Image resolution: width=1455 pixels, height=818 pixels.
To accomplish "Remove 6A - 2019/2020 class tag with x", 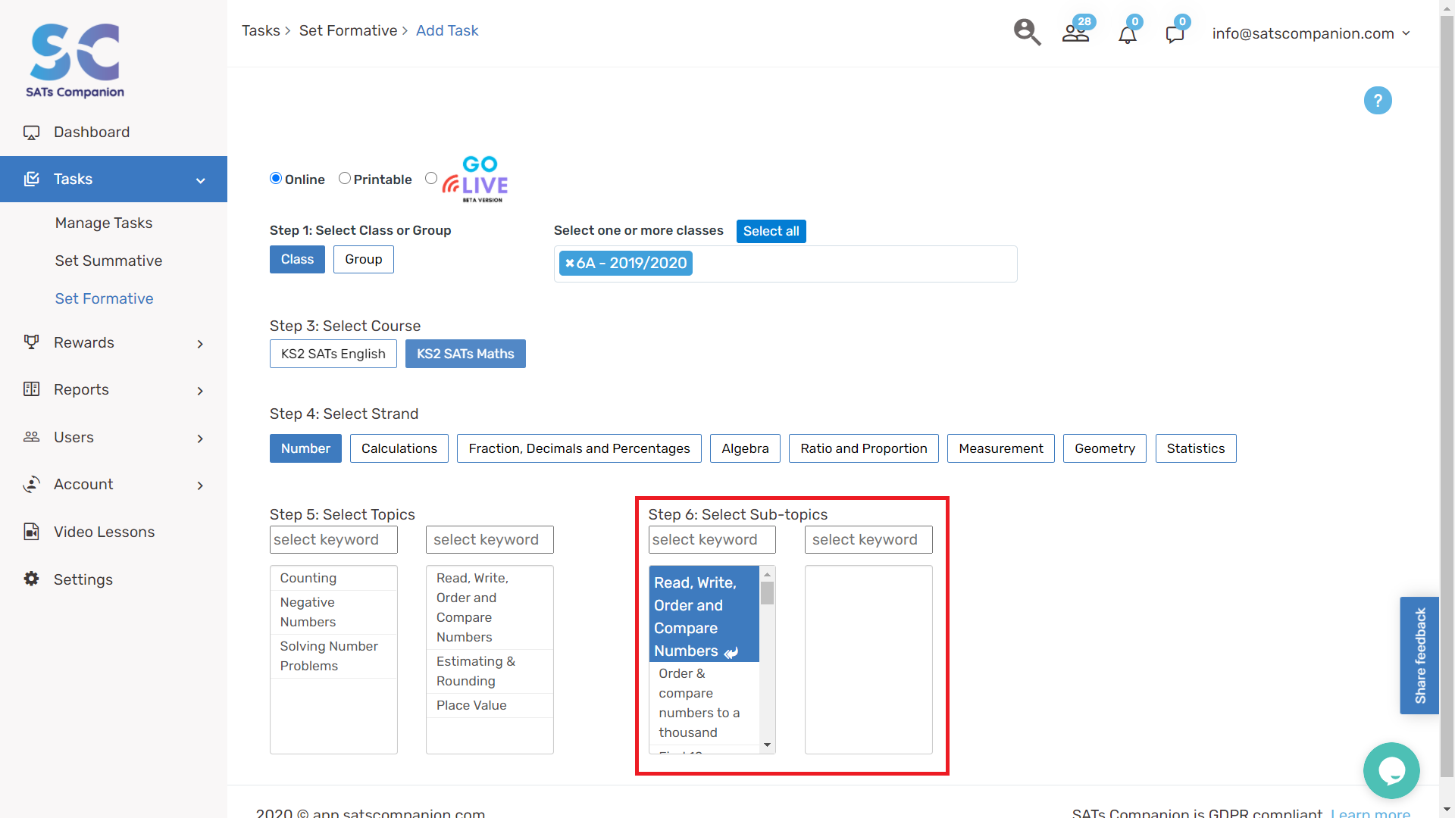I will [x=569, y=263].
